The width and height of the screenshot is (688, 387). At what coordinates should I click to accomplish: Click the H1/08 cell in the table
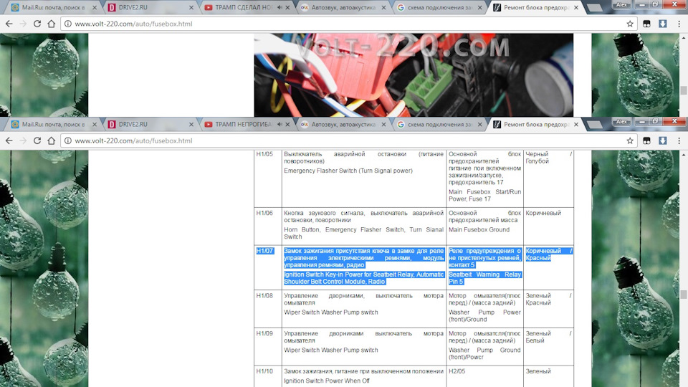pyautogui.click(x=265, y=295)
